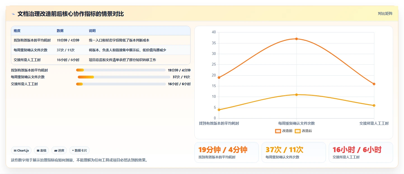Click the 交接所需人工工时 progress bar

[x=121, y=84]
